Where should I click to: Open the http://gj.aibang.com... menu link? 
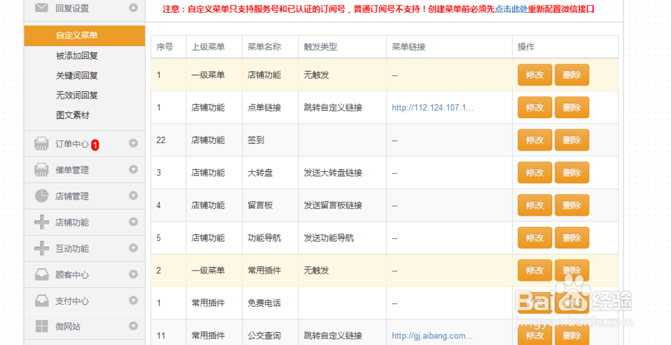pos(432,336)
